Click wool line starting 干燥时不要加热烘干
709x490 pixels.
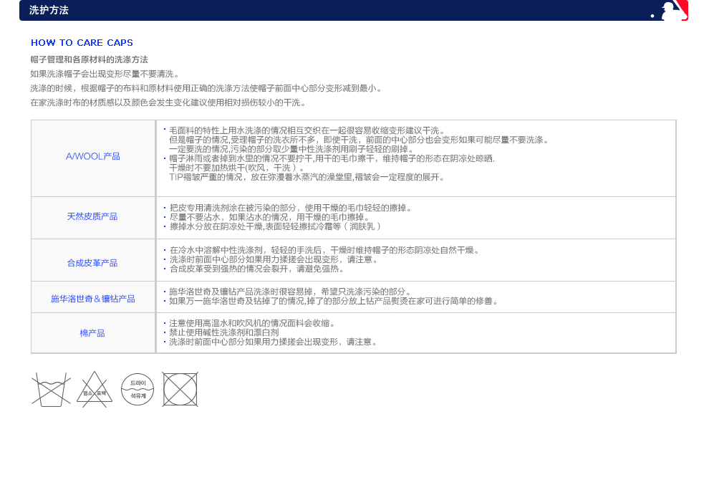click(237, 168)
